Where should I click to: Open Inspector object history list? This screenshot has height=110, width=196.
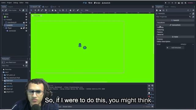(x=193, y=10)
